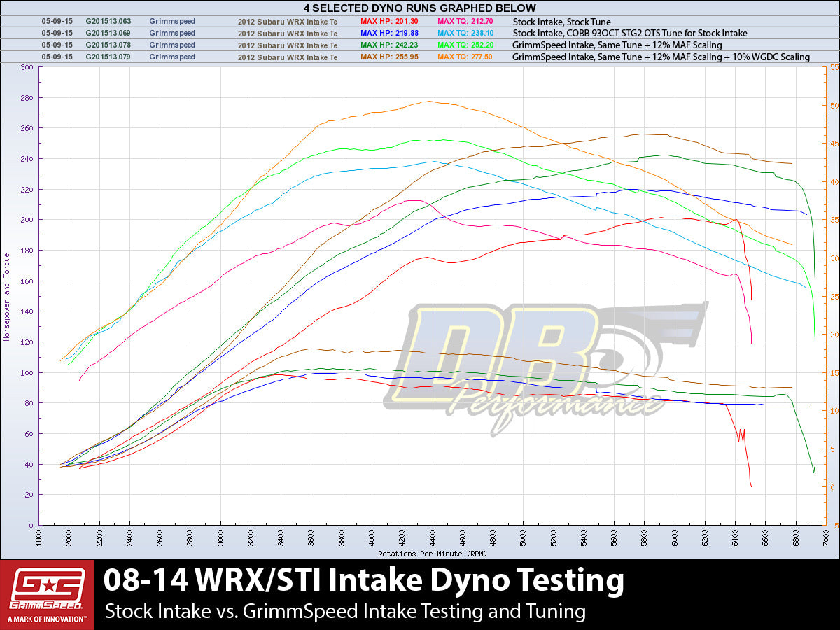
Task: Click the "4 SELECTED DYNO RUNS GRAPHED BELOW" header
Action: coord(420,8)
